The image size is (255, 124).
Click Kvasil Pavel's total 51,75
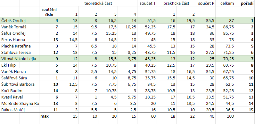point(225,97)
